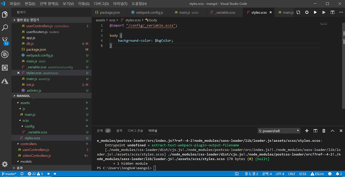The height and width of the screenshot is (177, 345).
Task: Open the powershell terminal selector dropdown
Action: coord(279,131)
